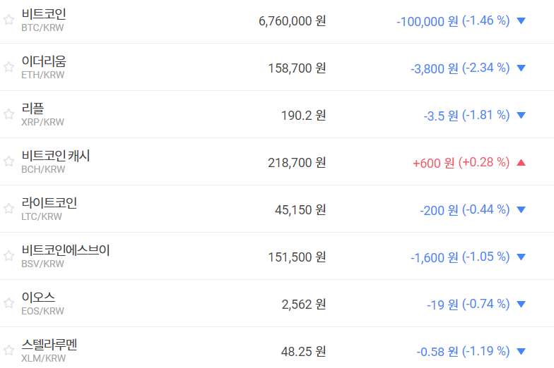The height and width of the screenshot is (368, 554).
Task: Click the 6,760,000 원 Bitcoin price
Action: pyautogui.click(x=293, y=21)
